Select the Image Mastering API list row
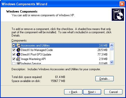The image size is (126, 98). [x=61, y=59]
